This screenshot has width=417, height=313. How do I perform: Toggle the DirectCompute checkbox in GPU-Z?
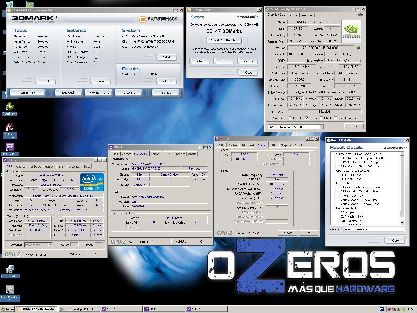coord(336,118)
